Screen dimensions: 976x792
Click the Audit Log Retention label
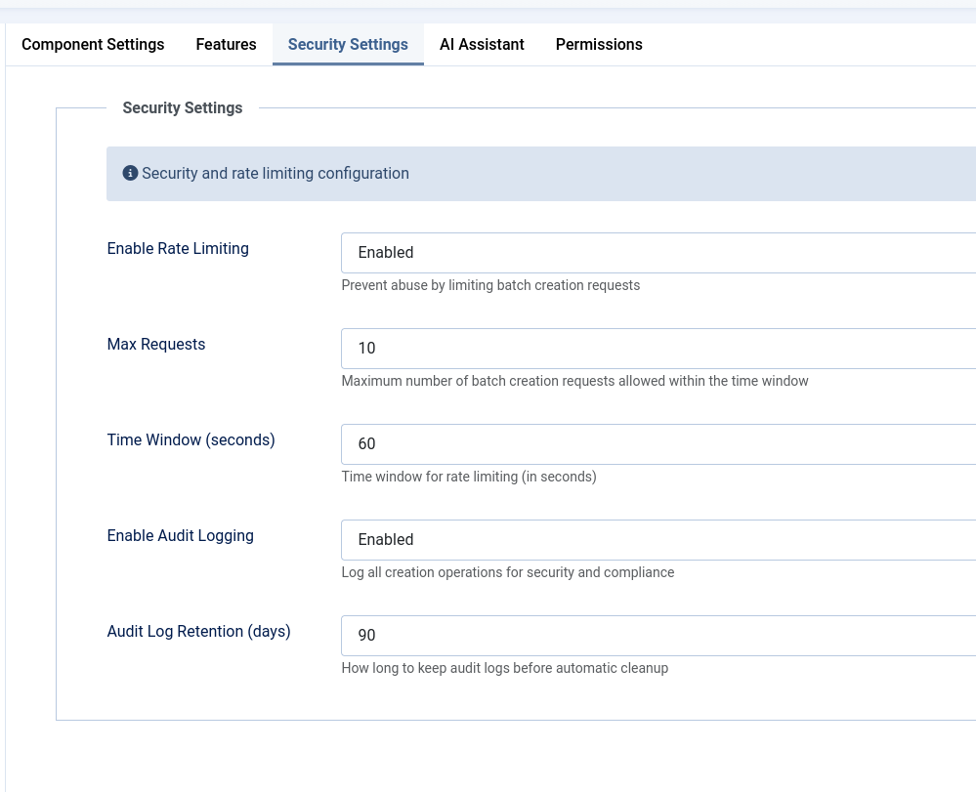[198, 631]
